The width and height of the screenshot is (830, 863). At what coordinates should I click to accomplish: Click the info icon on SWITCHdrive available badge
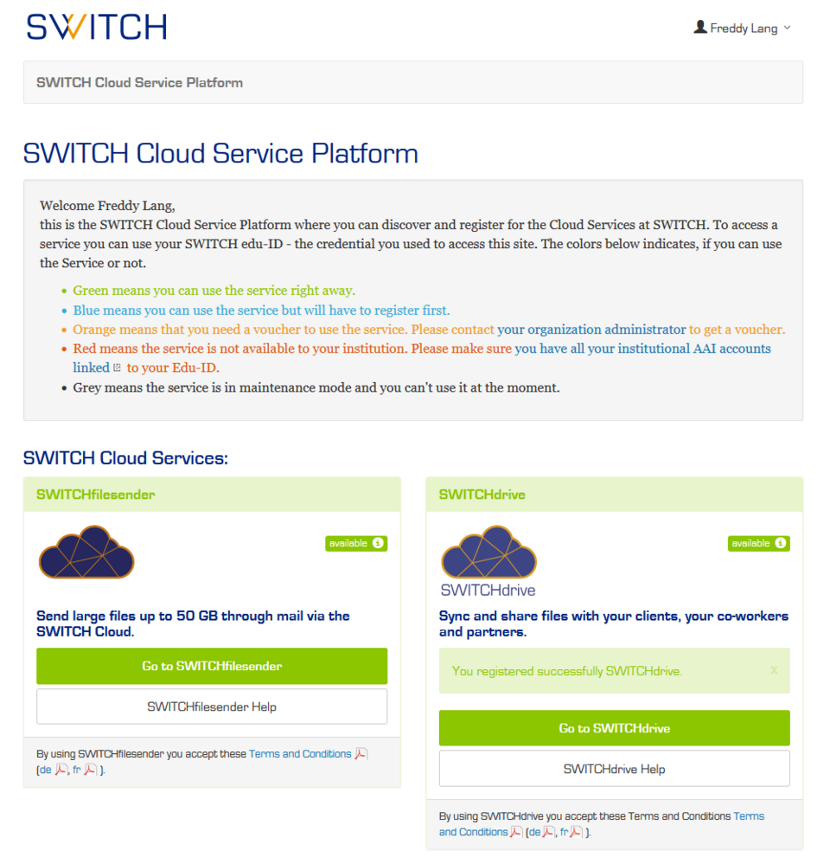(780, 543)
